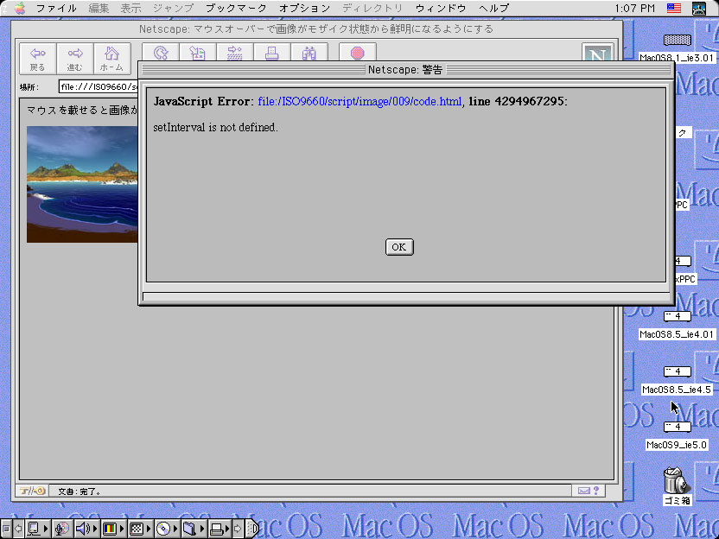Click the Print toolbar icon
The height and width of the screenshot is (539, 719).
(272, 54)
